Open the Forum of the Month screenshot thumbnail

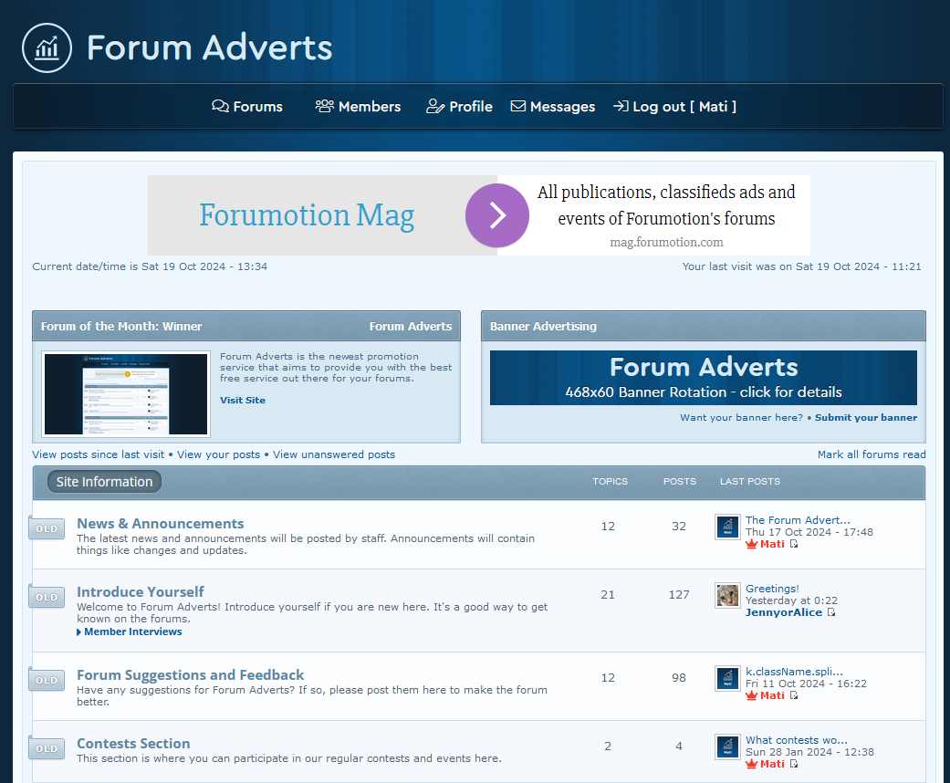point(126,393)
